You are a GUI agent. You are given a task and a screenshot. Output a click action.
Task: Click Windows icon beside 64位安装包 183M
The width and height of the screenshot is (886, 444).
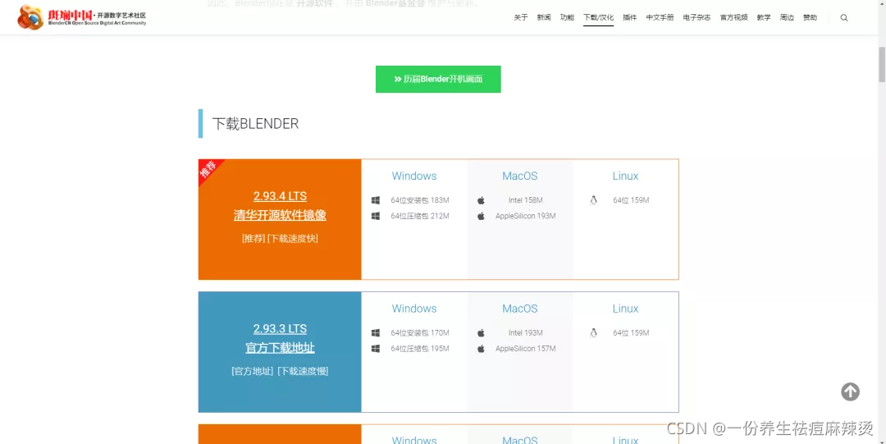click(x=375, y=200)
